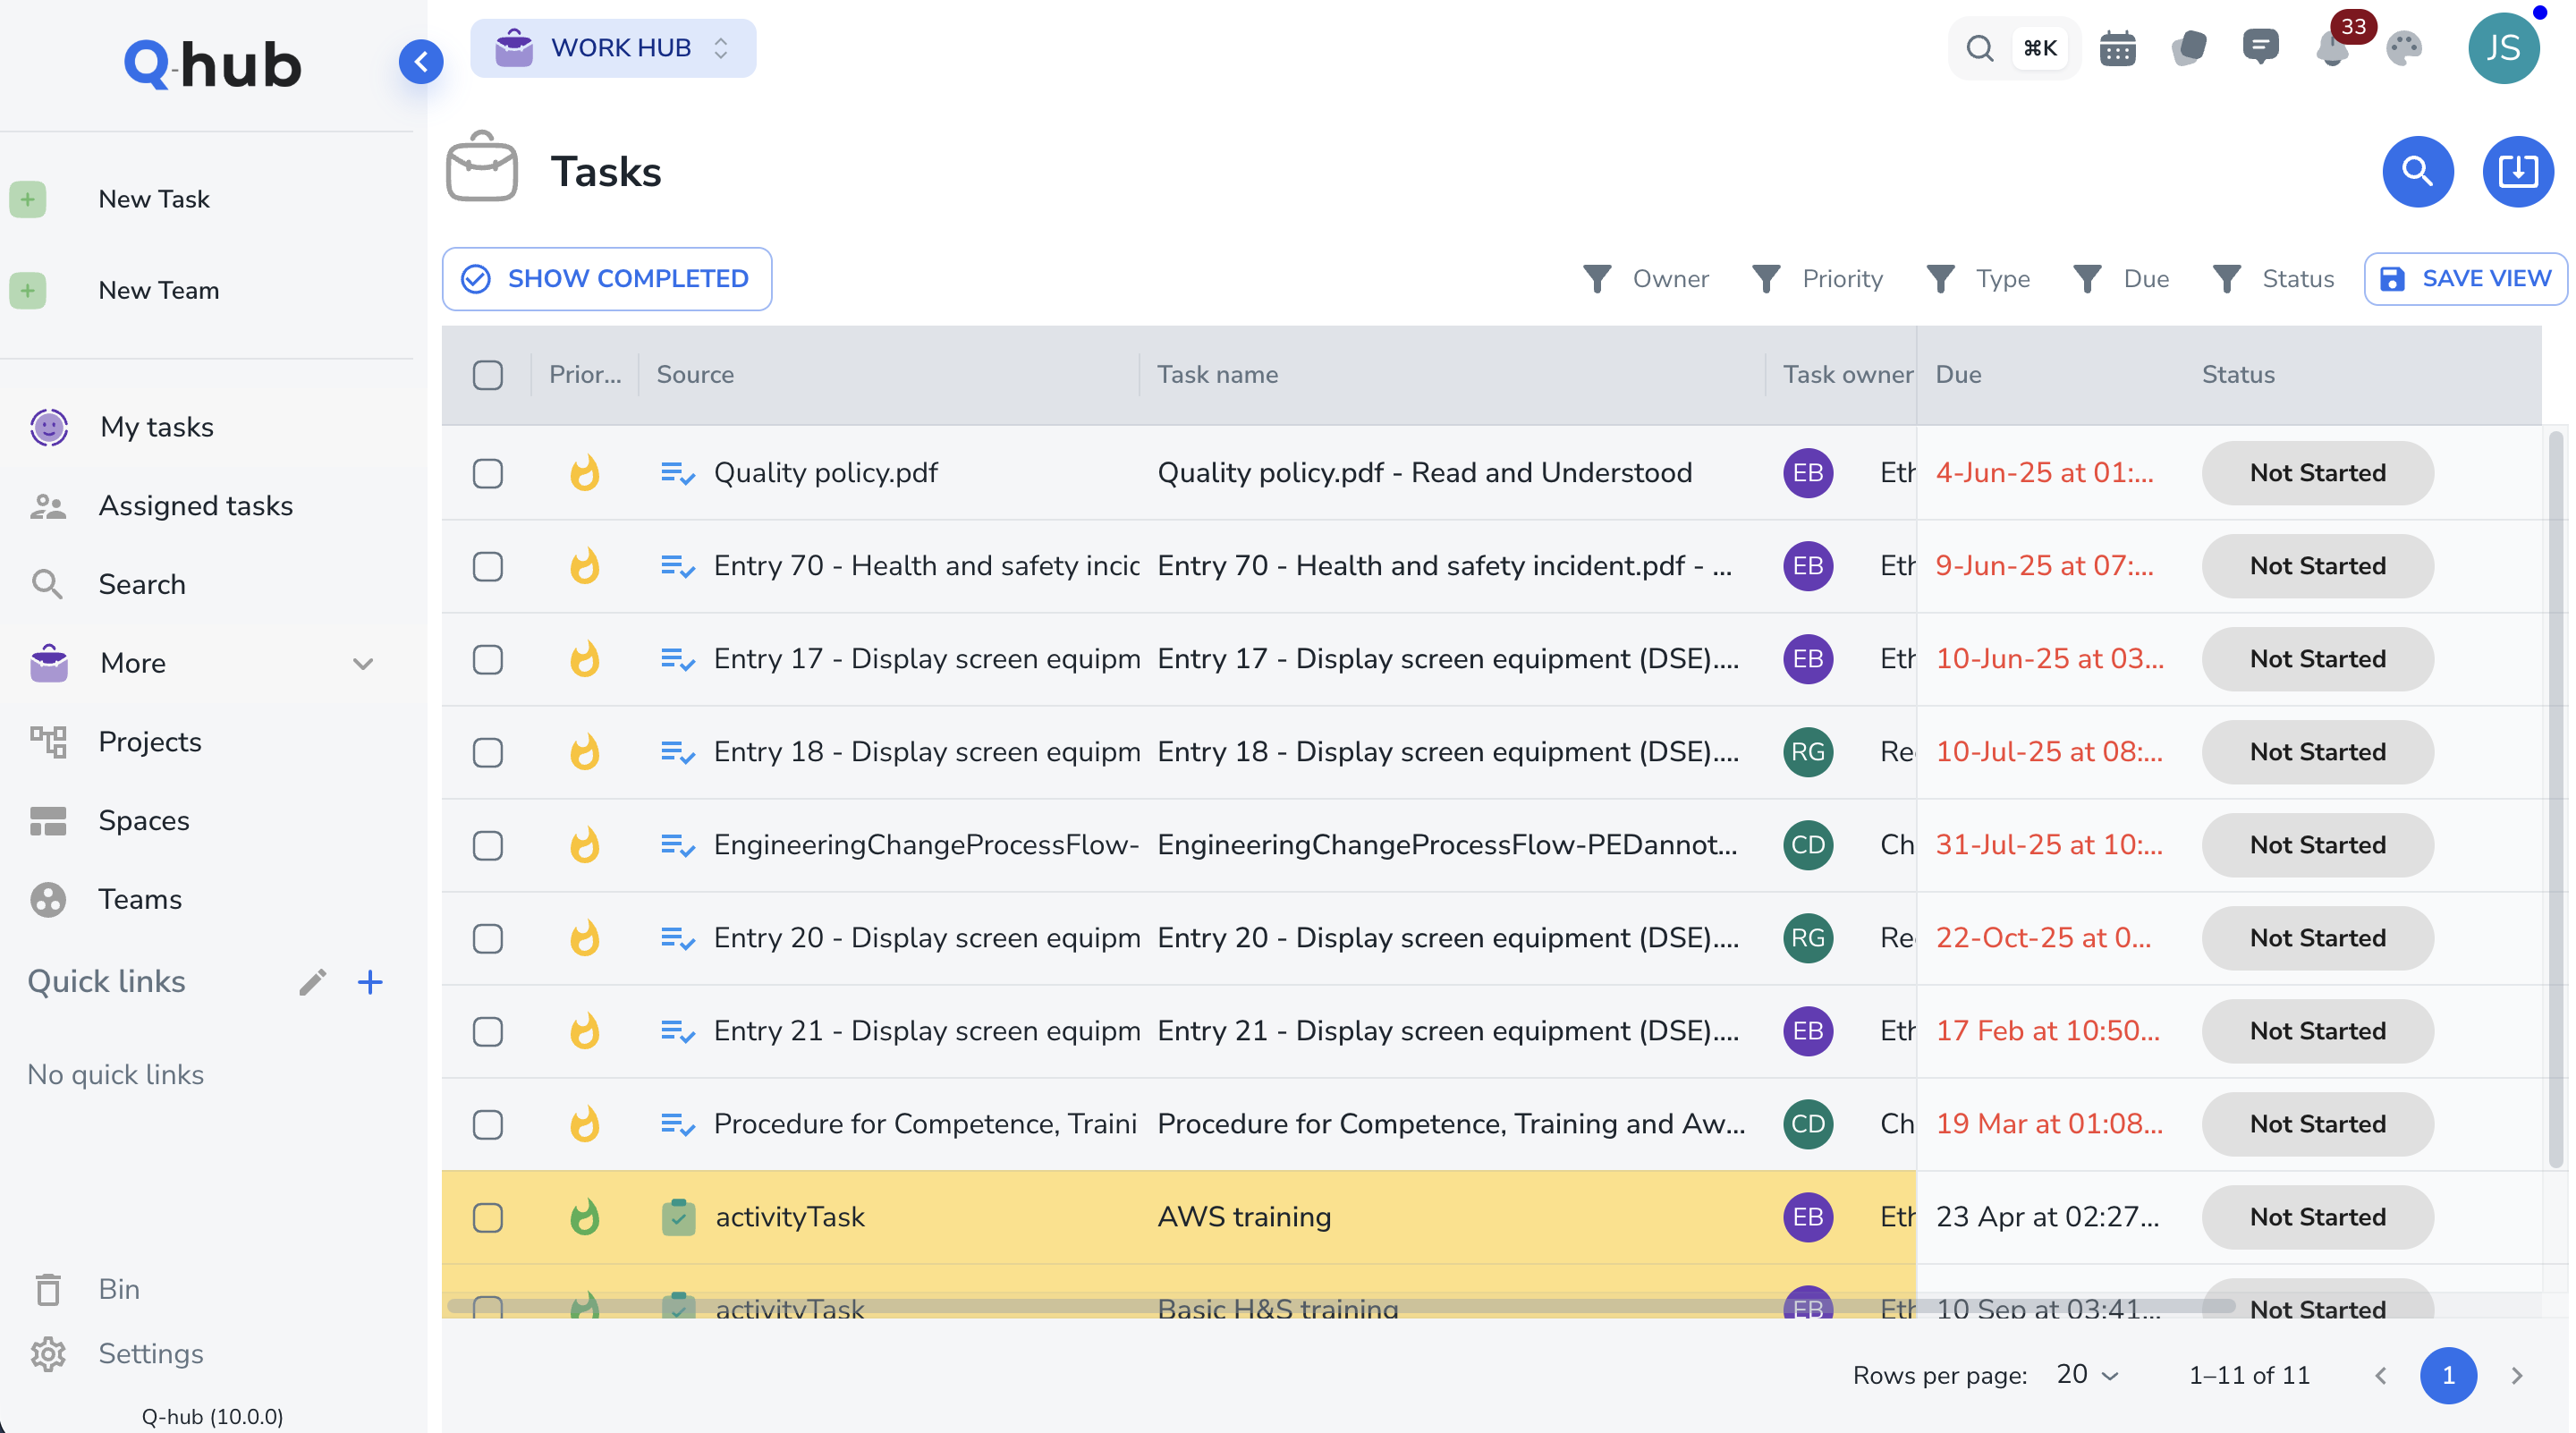Open the Status filter
The height and width of the screenshot is (1433, 2576).
(2273, 279)
